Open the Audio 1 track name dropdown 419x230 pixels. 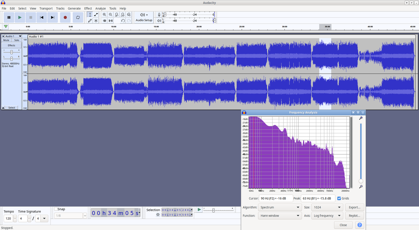pyautogui.click(x=13, y=36)
